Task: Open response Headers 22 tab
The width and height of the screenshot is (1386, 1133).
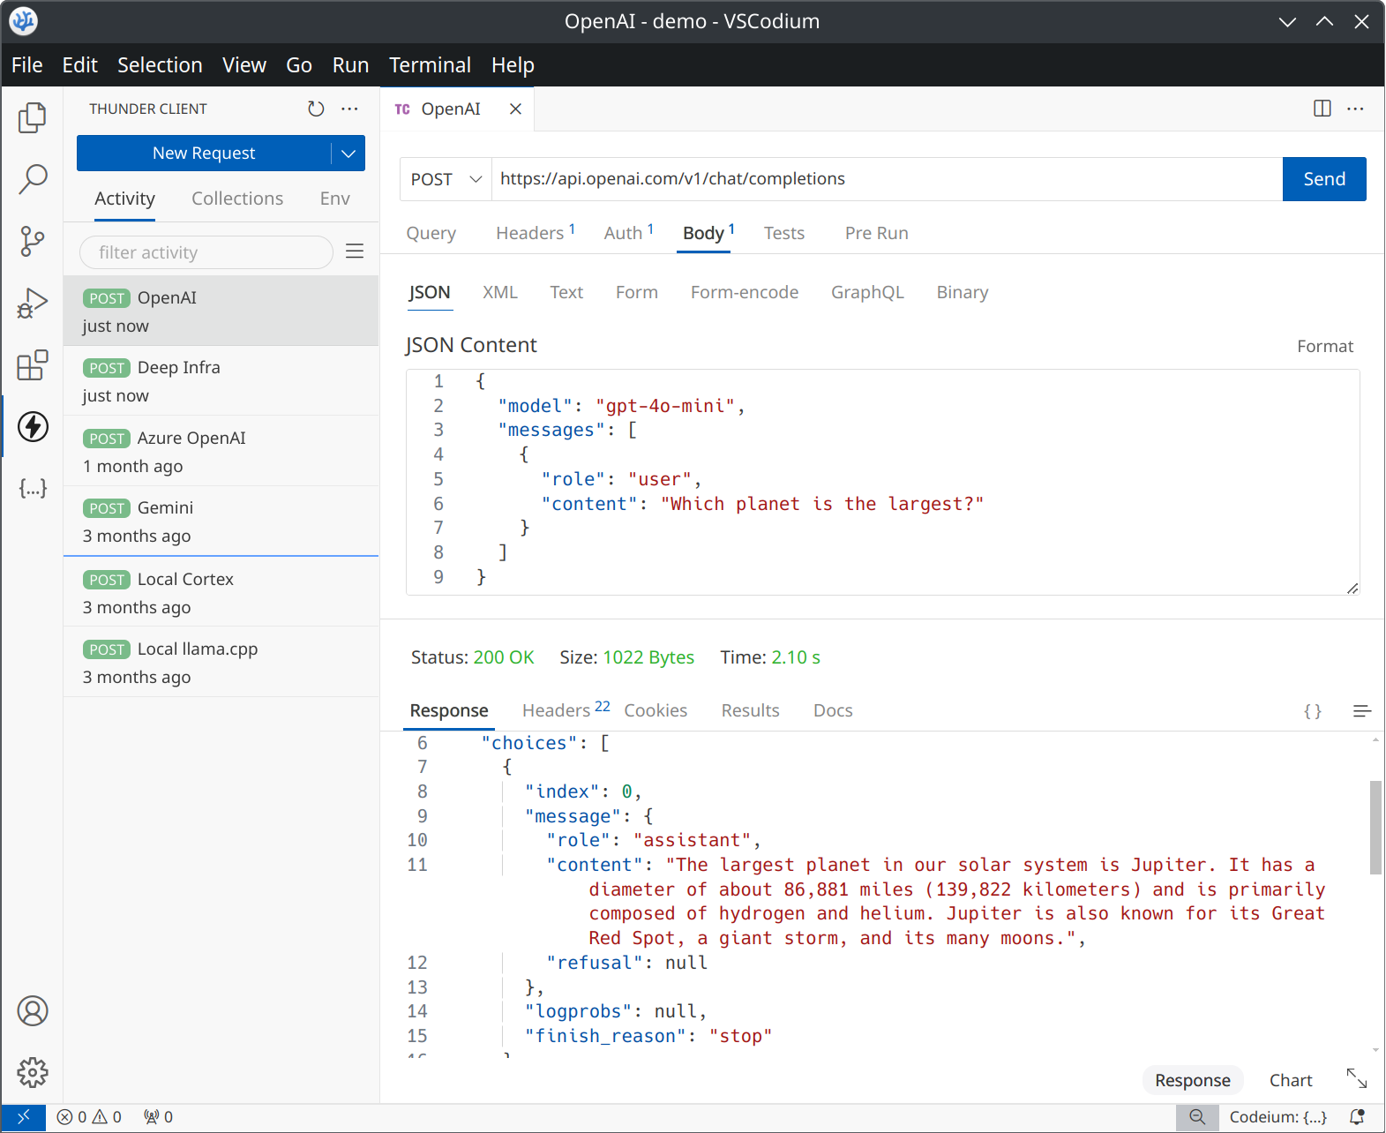Action: pos(565,710)
